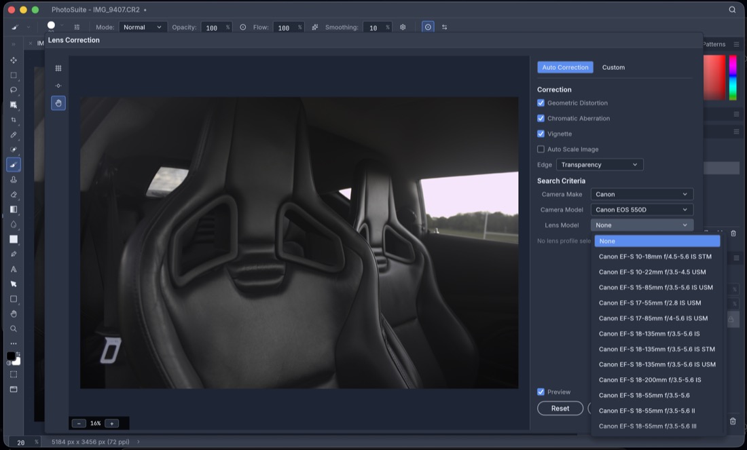Toggle symmetry options icon
Image resolution: width=747 pixels, height=450 pixels.
[445, 27]
